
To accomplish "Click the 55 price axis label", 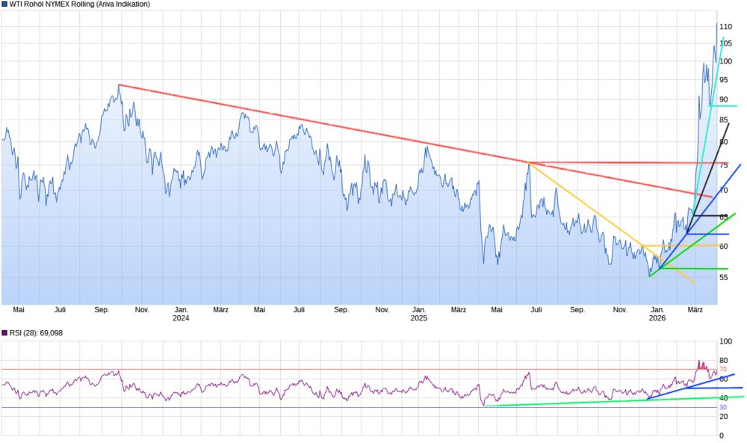I will point(724,277).
